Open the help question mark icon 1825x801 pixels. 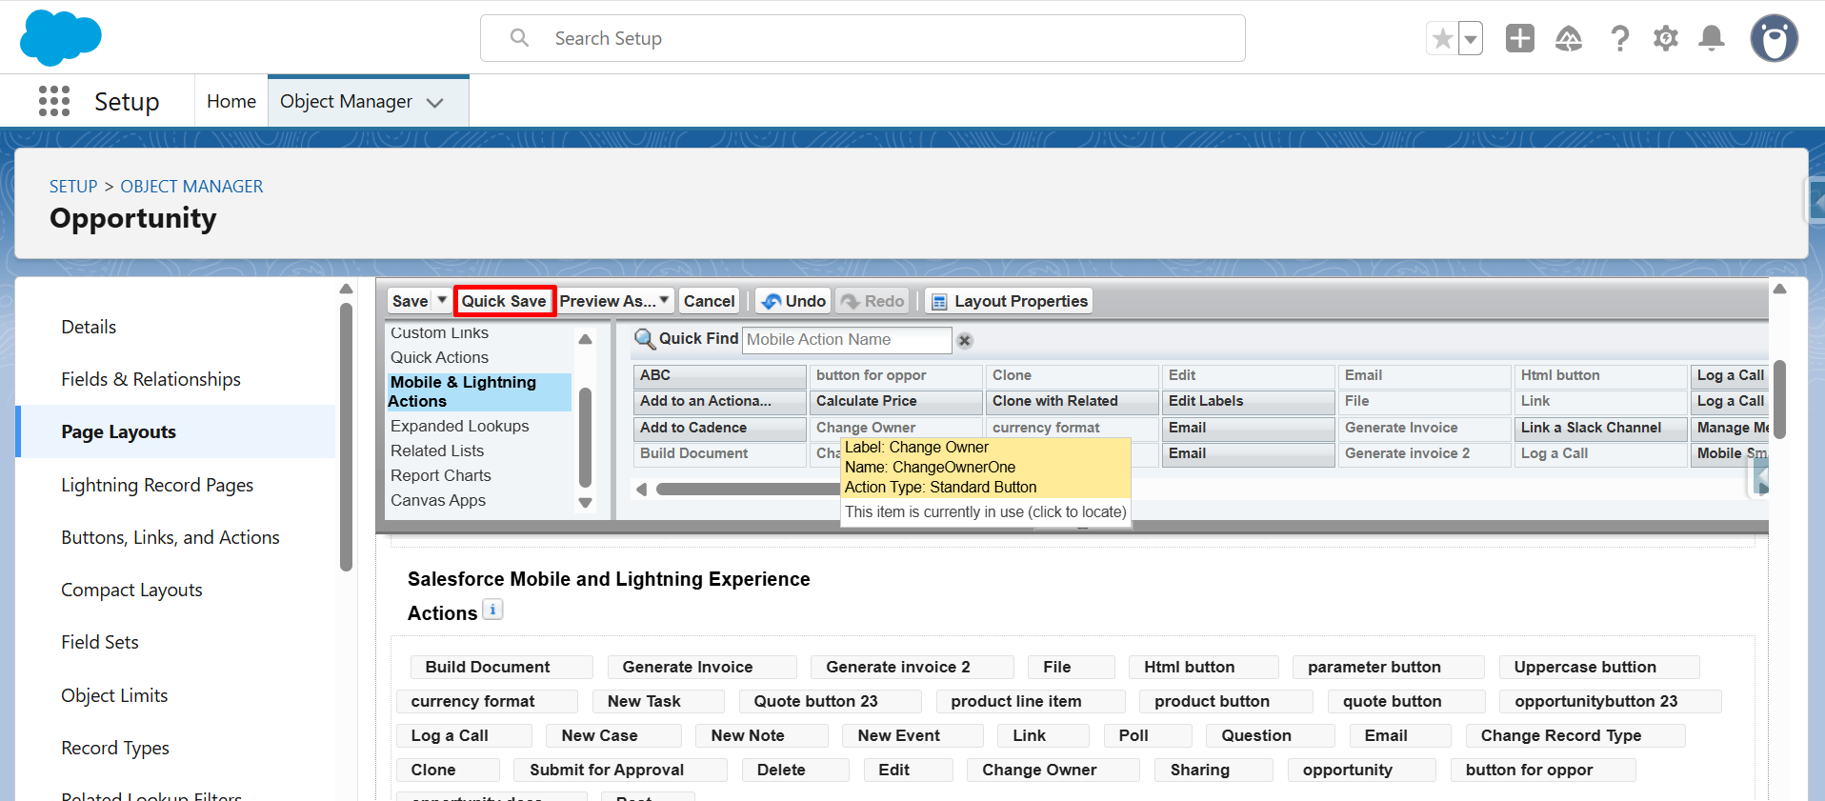click(x=1619, y=39)
